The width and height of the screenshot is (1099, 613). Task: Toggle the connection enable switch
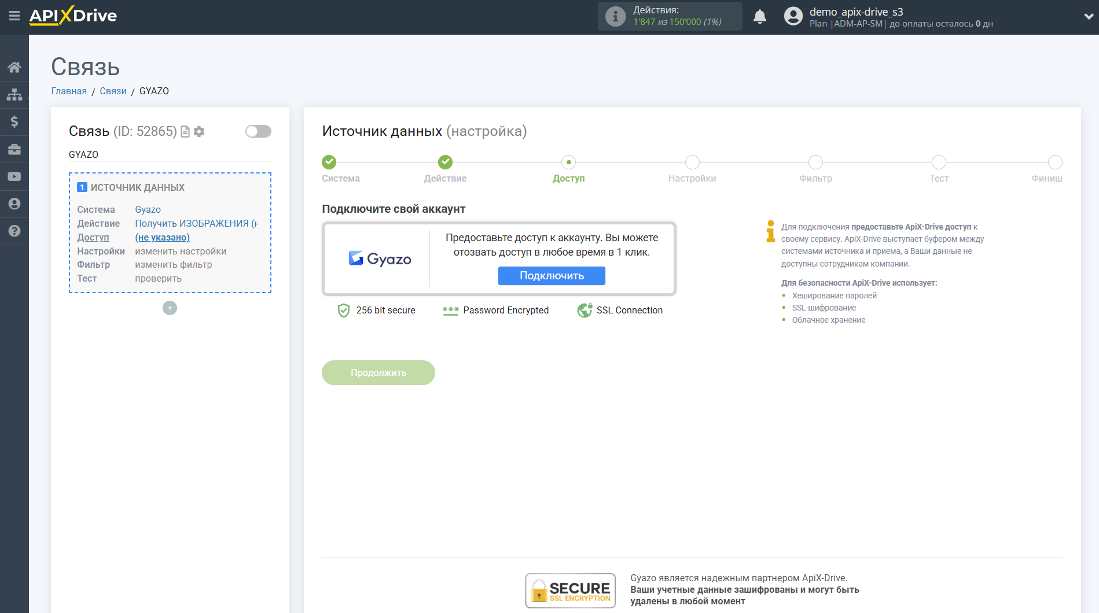point(258,131)
